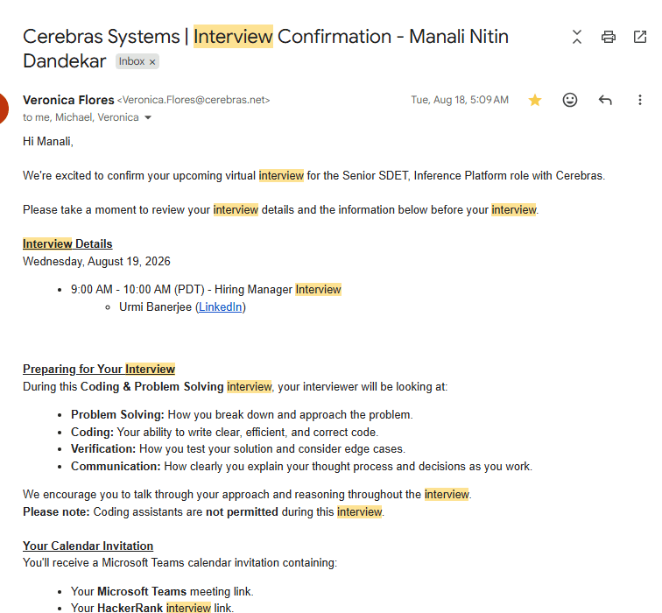Viewport: 662px width, 613px height.
Task: Add an emoji reaction to the message
Action: click(x=570, y=100)
